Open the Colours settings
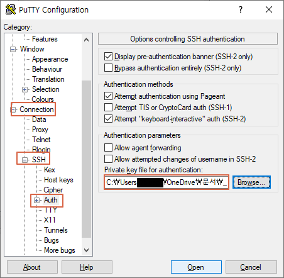This screenshot has width=284, height=278. 43,99
